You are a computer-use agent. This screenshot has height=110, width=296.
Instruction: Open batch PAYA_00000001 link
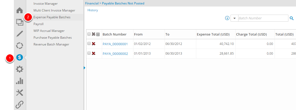(x=115, y=44)
